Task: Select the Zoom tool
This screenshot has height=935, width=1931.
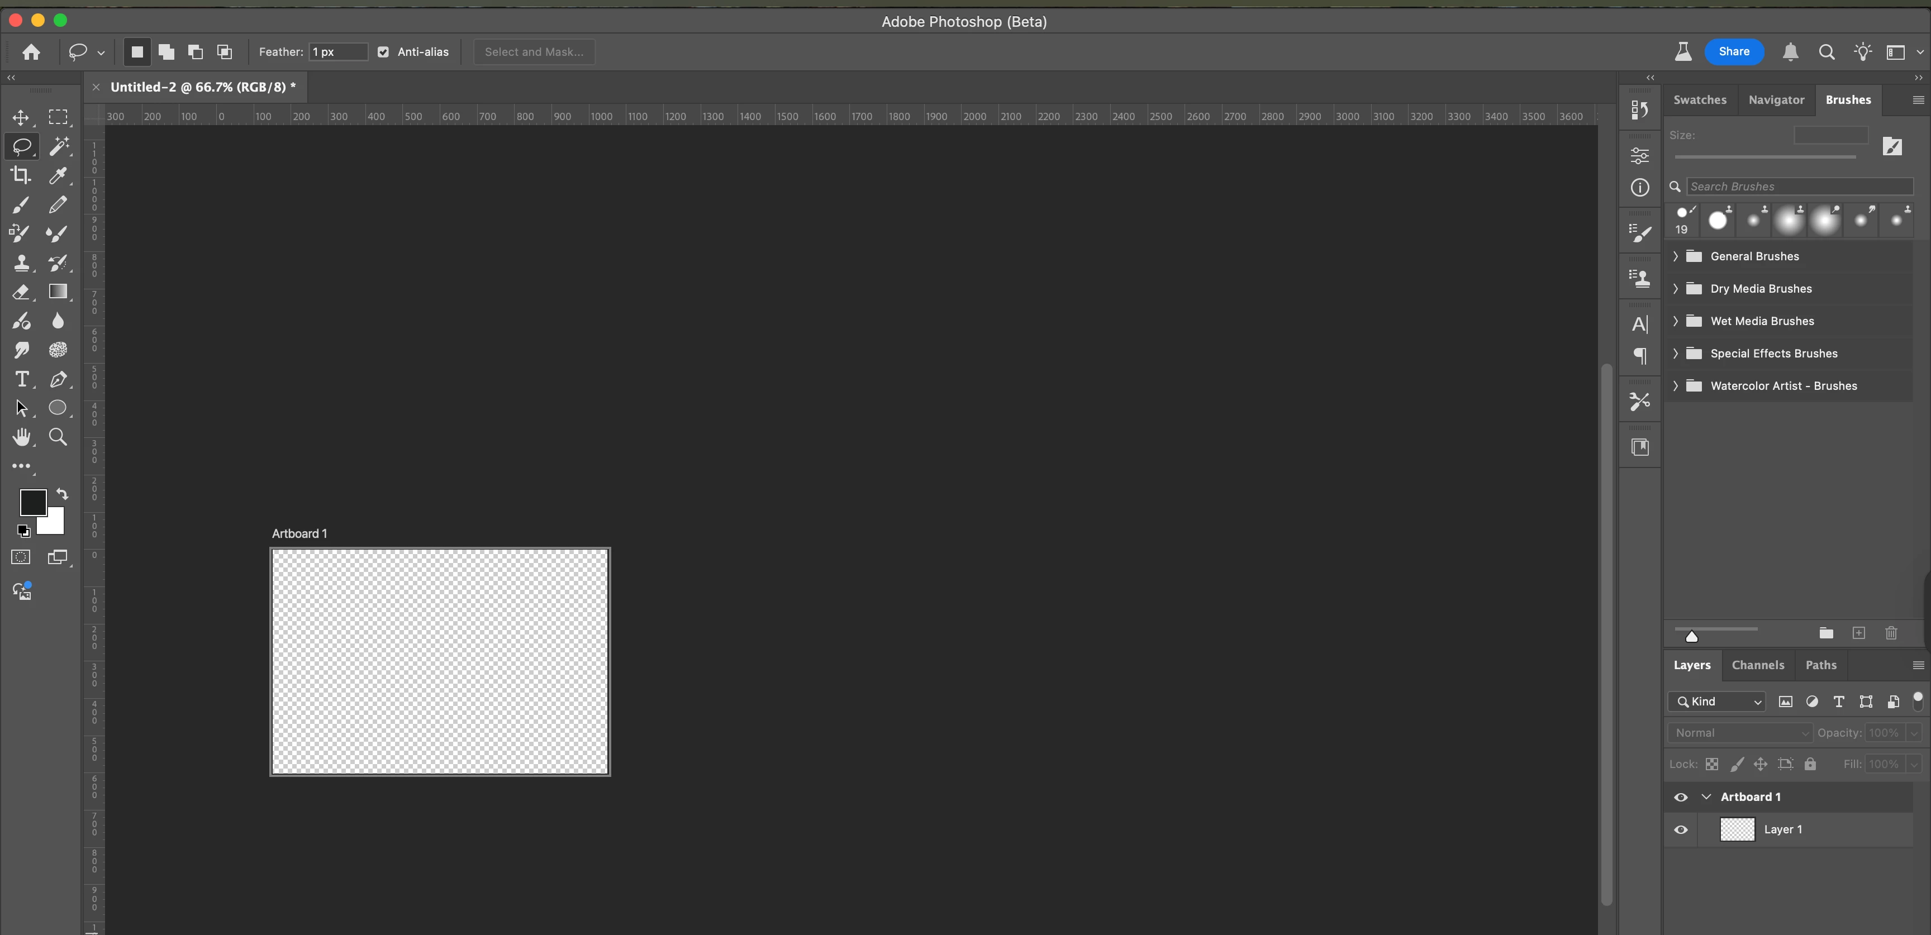Action: (x=59, y=437)
